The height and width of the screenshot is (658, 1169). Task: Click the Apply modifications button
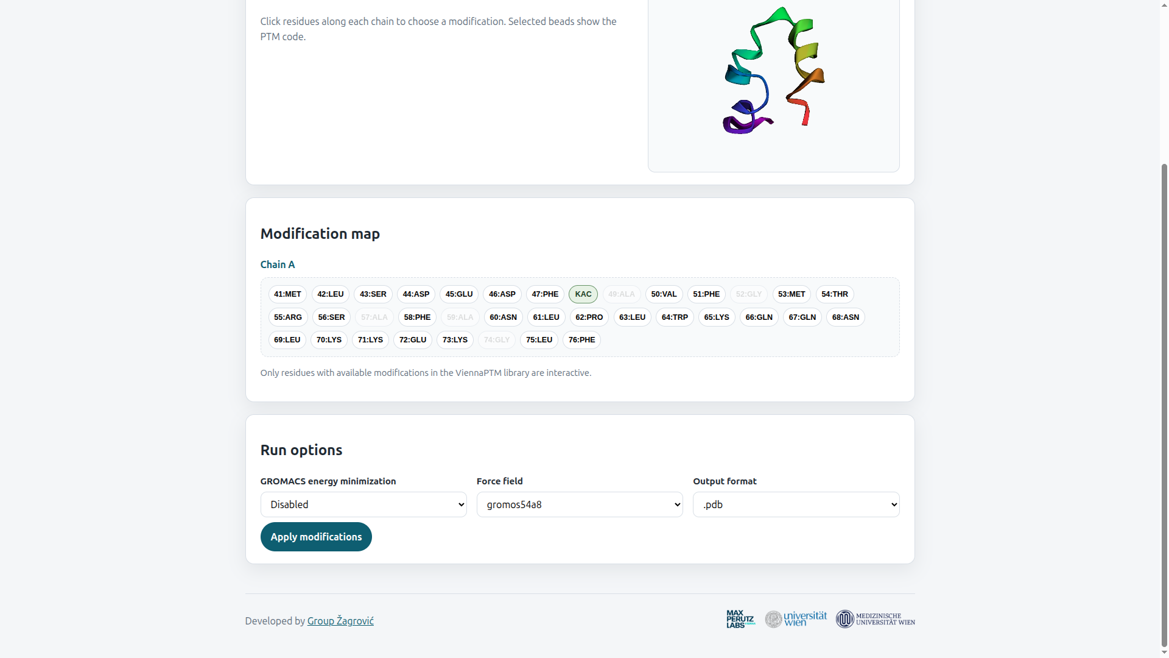coord(316,537)
